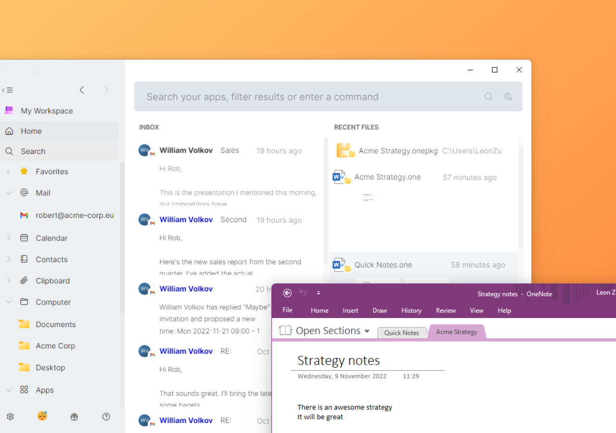Open the Open Sections notebook dropdown

pyautogui.click(x=325, y=331)
